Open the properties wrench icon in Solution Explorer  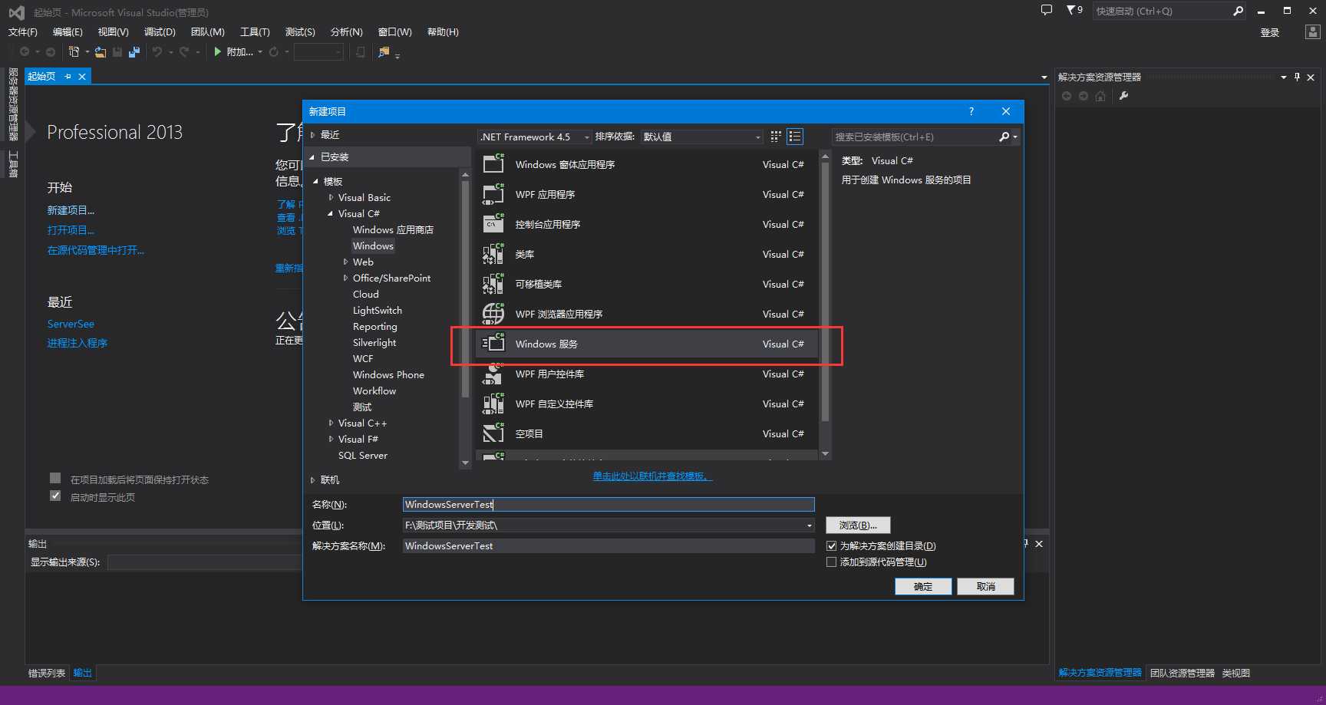tap(1123, 96)
